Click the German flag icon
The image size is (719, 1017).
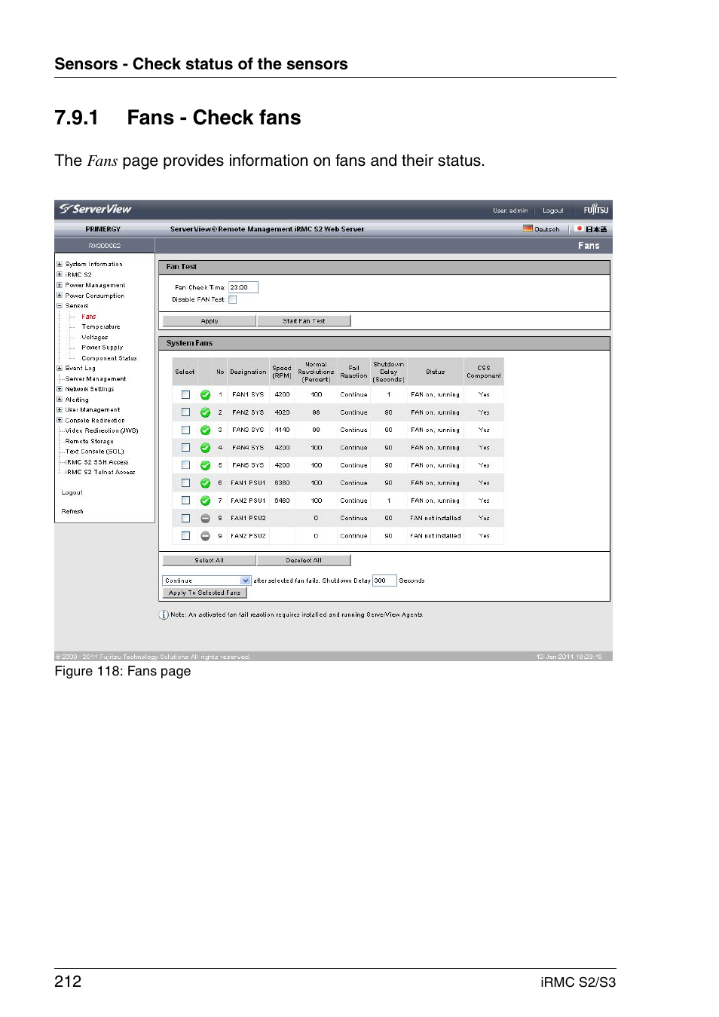pos(528,228)
